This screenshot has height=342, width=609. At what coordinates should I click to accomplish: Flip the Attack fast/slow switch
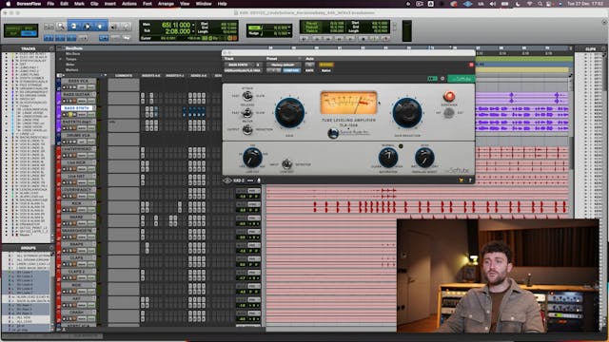(247, 96)
